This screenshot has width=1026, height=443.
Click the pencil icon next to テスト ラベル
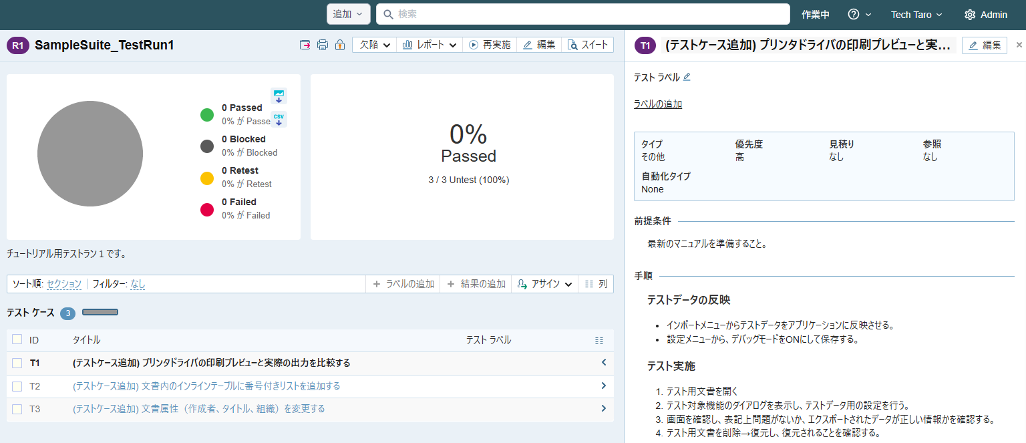coord(687,78)
